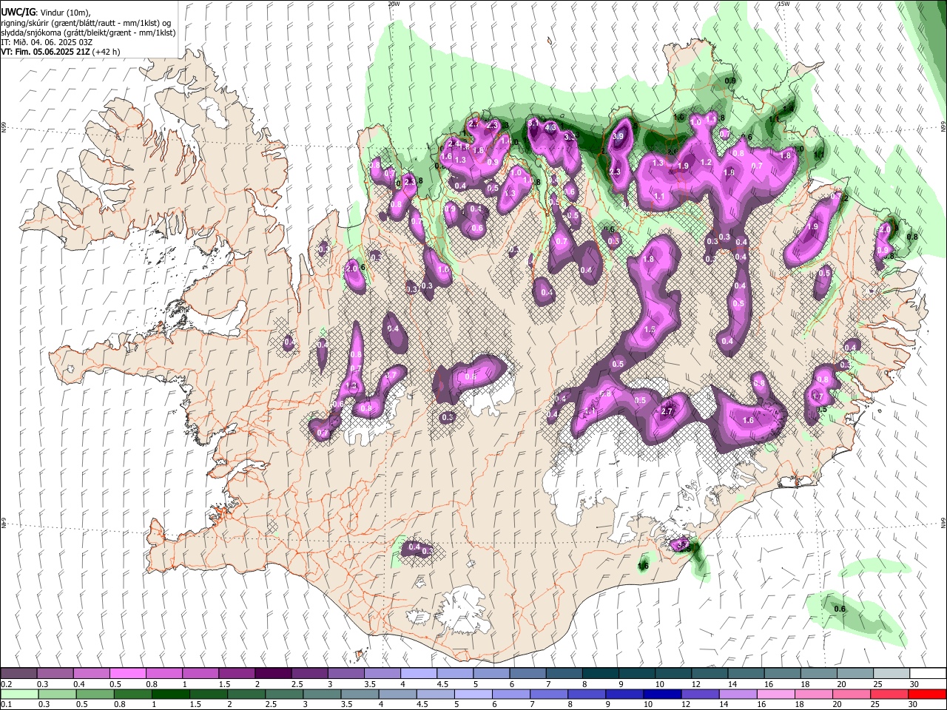Click the white swatch after 30 in upper legend
Image resolution: width=947 pixels, height=710 pixels.
(x=926, y=674)
